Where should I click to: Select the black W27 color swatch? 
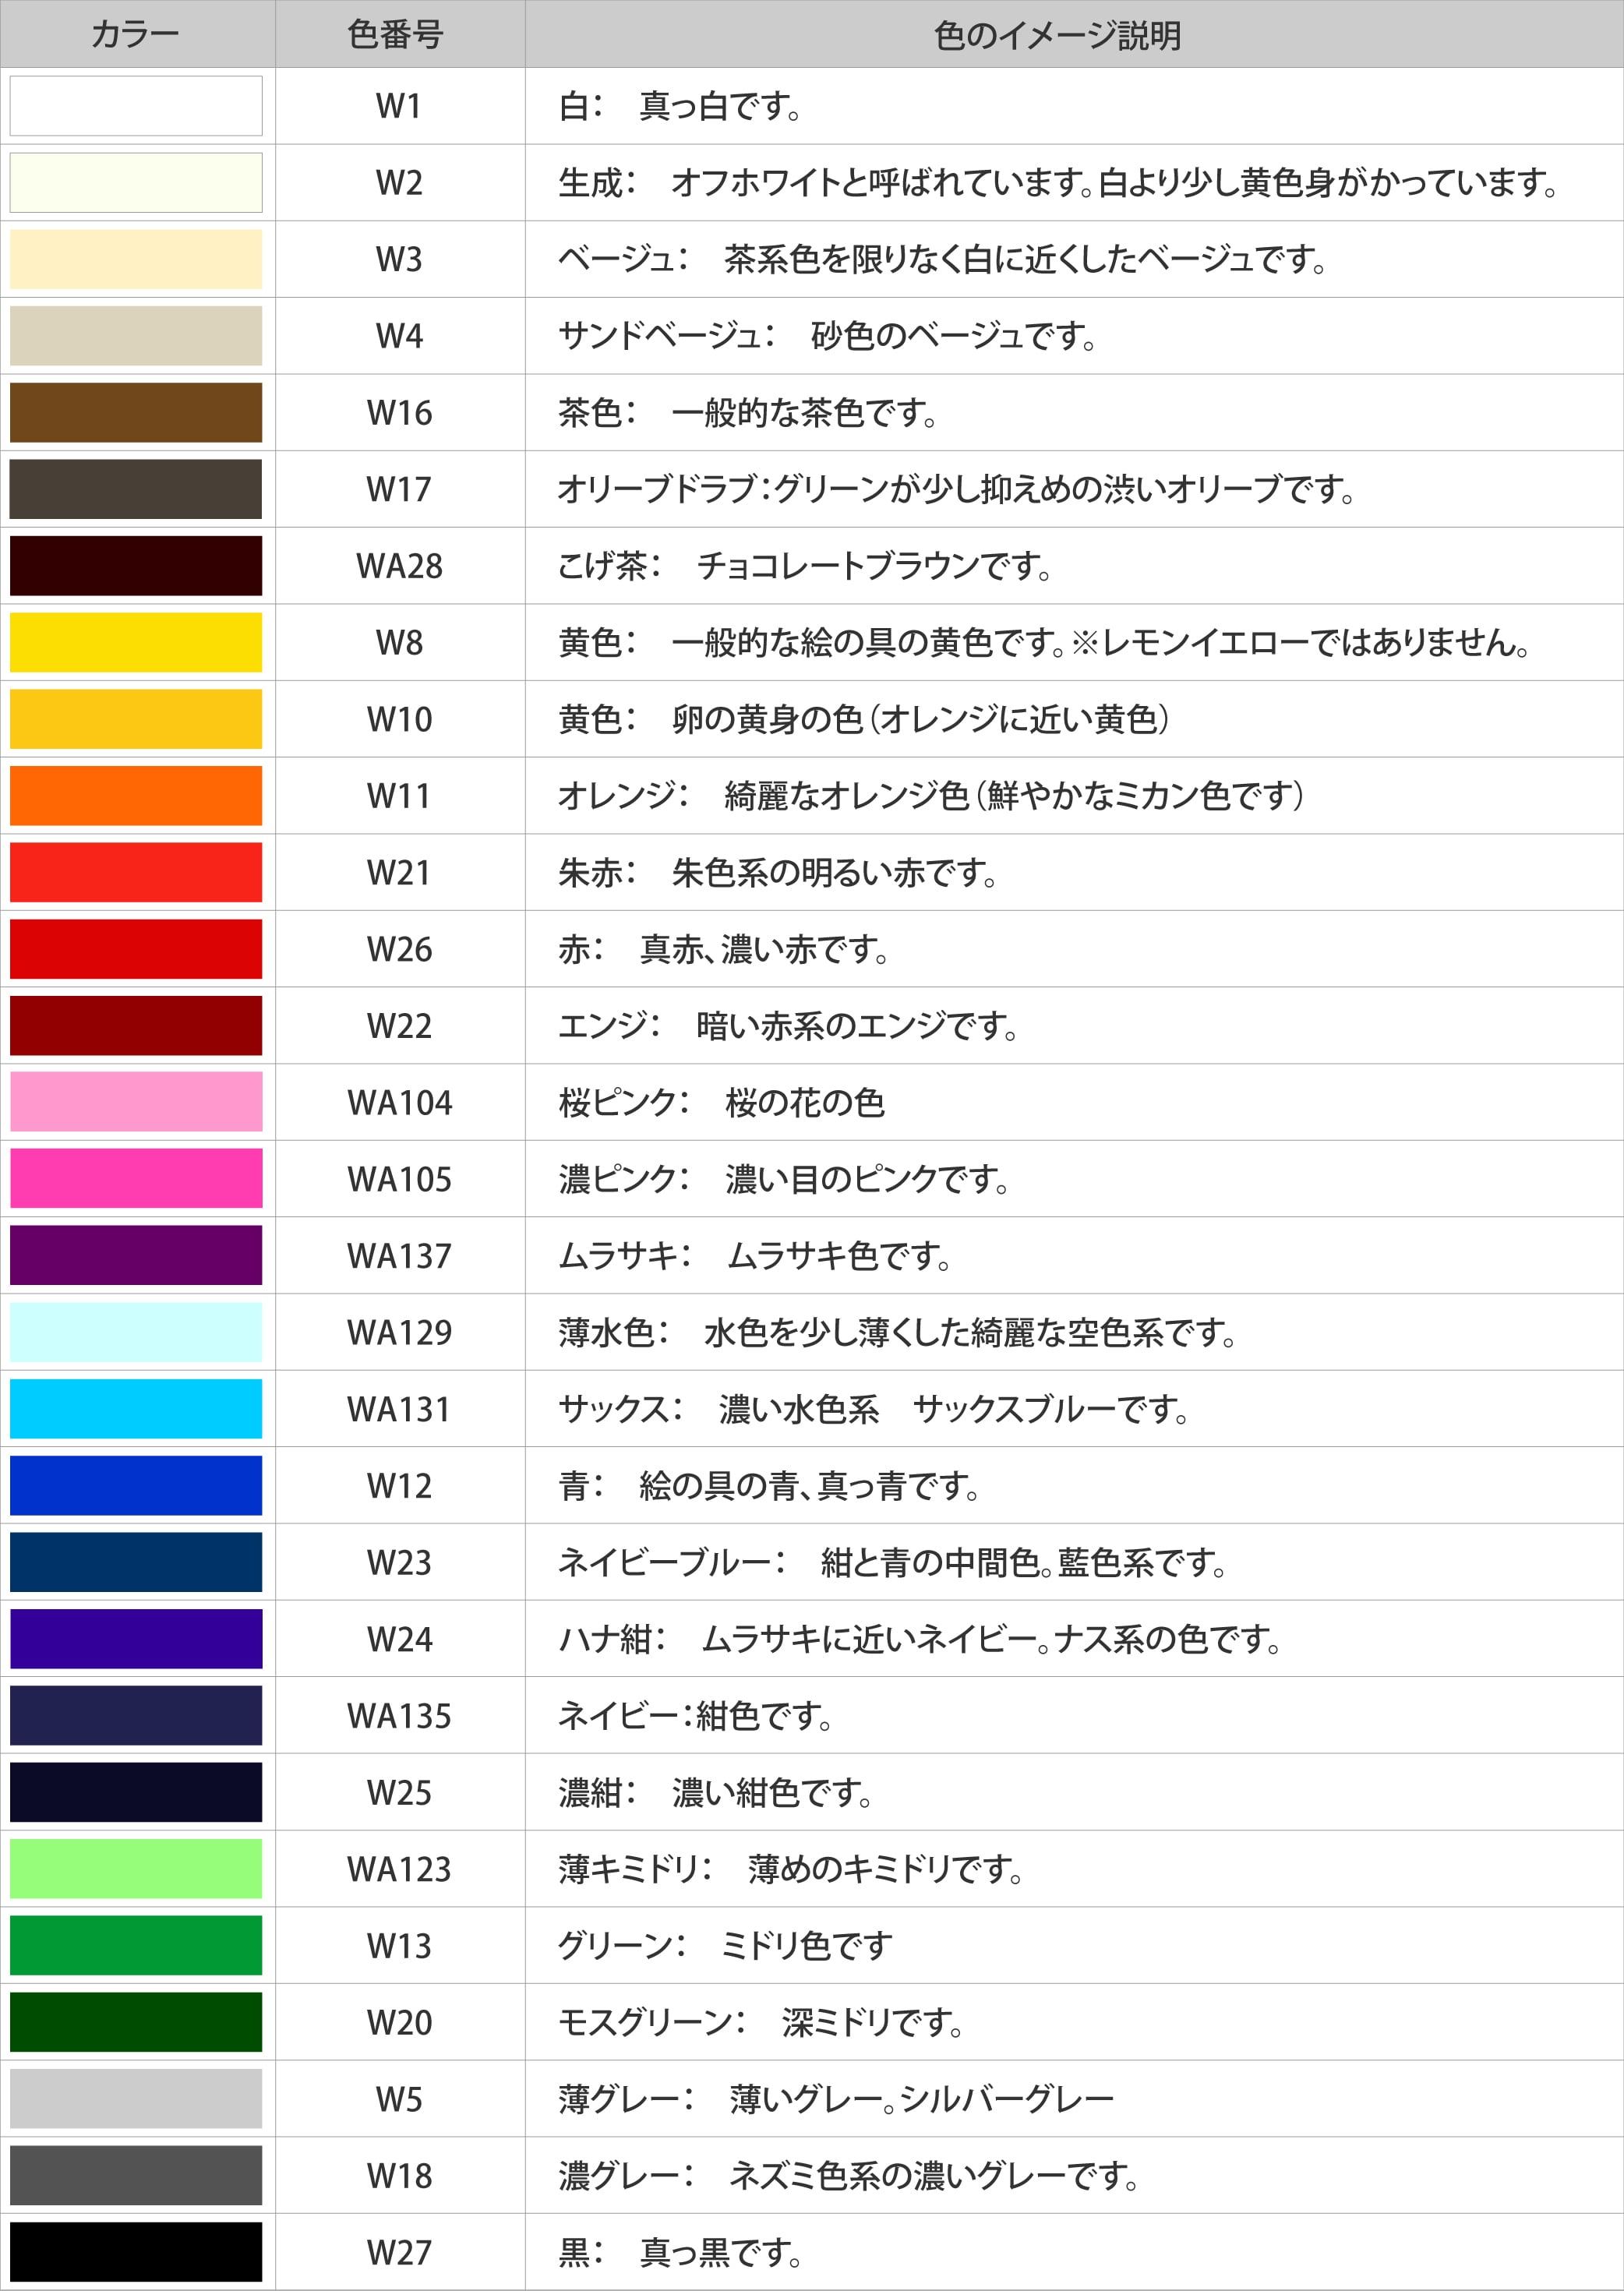click(136, 2251)
